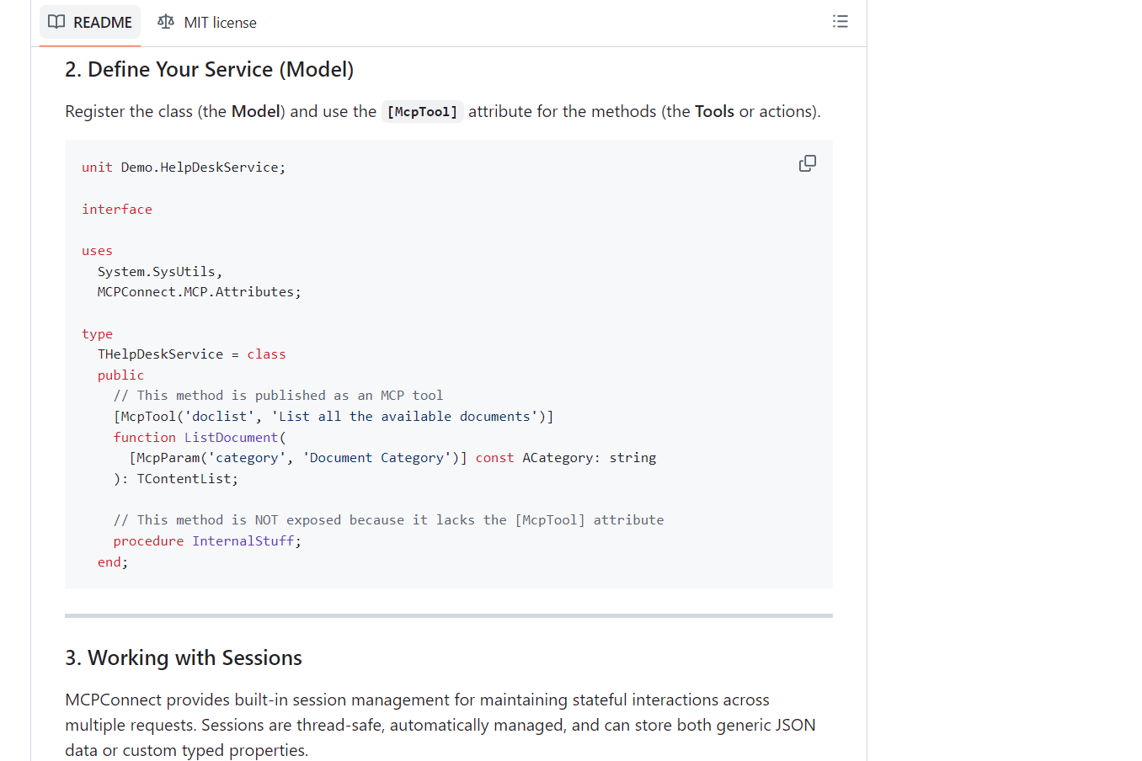Screen dimensions: 1142x761
Task: Click the "THelpDeskService = class" declaration
Action: (x=191, y=354)
